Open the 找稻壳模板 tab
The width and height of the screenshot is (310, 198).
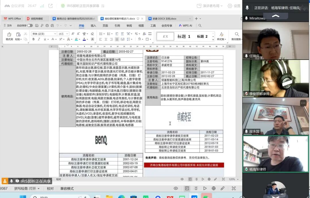tap(37, 19)
